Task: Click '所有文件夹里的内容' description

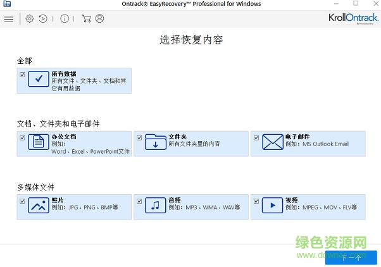Action: (x=194, y=144)
